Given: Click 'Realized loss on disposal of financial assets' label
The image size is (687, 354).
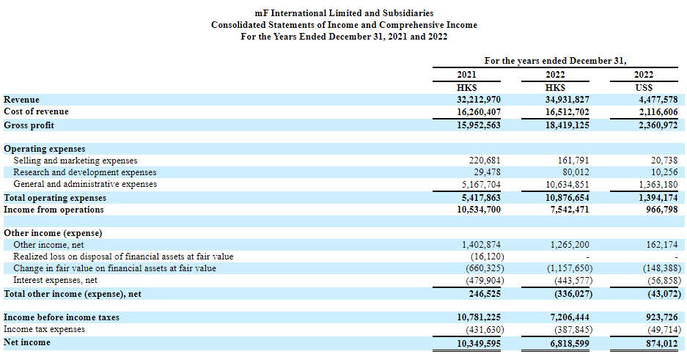Looking at the screenshot, I should 123,257.
